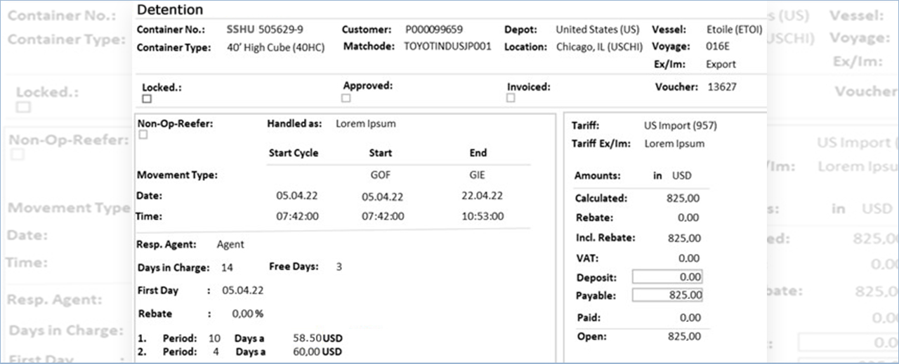Click the Matchode value TOYOTINDUSJP001
This screenshot has height=364, width=899.
pos(447,47)
